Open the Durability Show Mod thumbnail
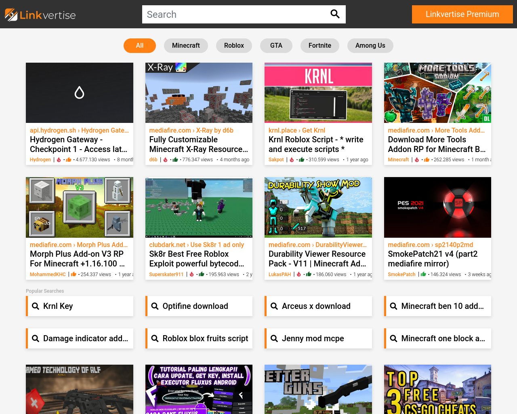Viewport: 517px width, 414px height. click(x=318, y=207)
